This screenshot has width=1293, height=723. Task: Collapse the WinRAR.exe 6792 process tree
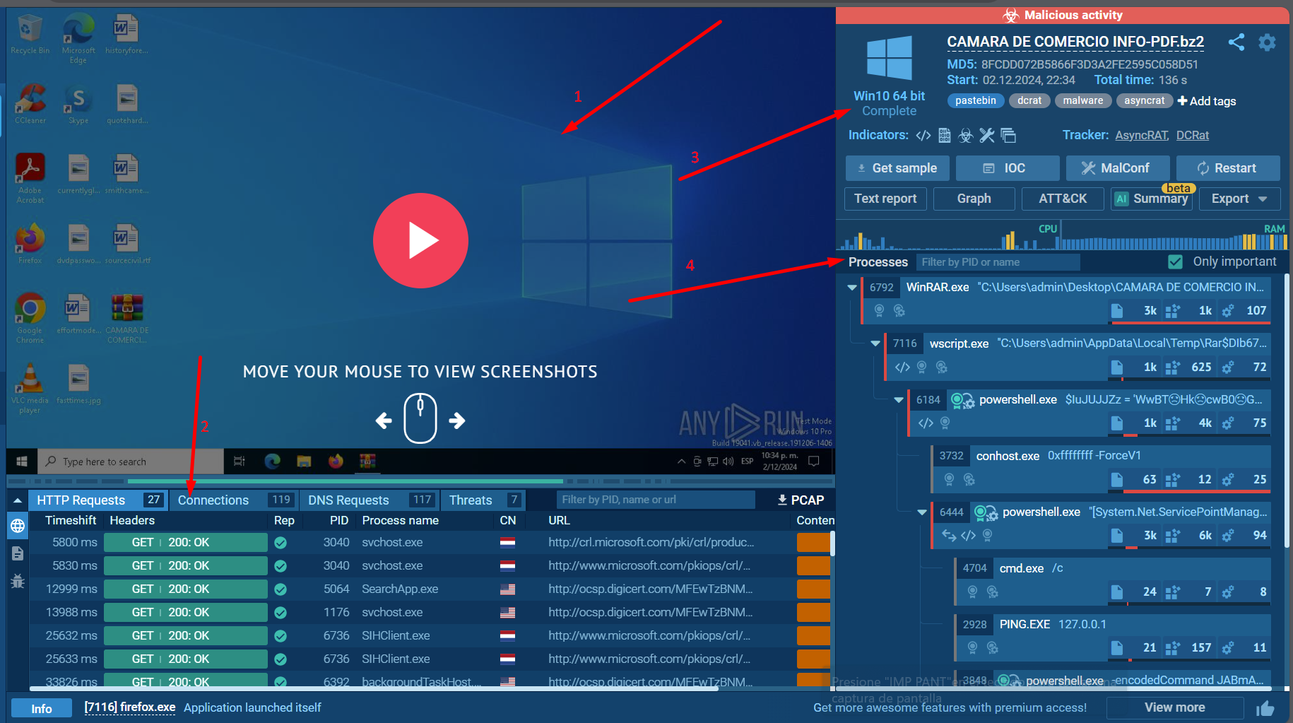pos(852,288)
